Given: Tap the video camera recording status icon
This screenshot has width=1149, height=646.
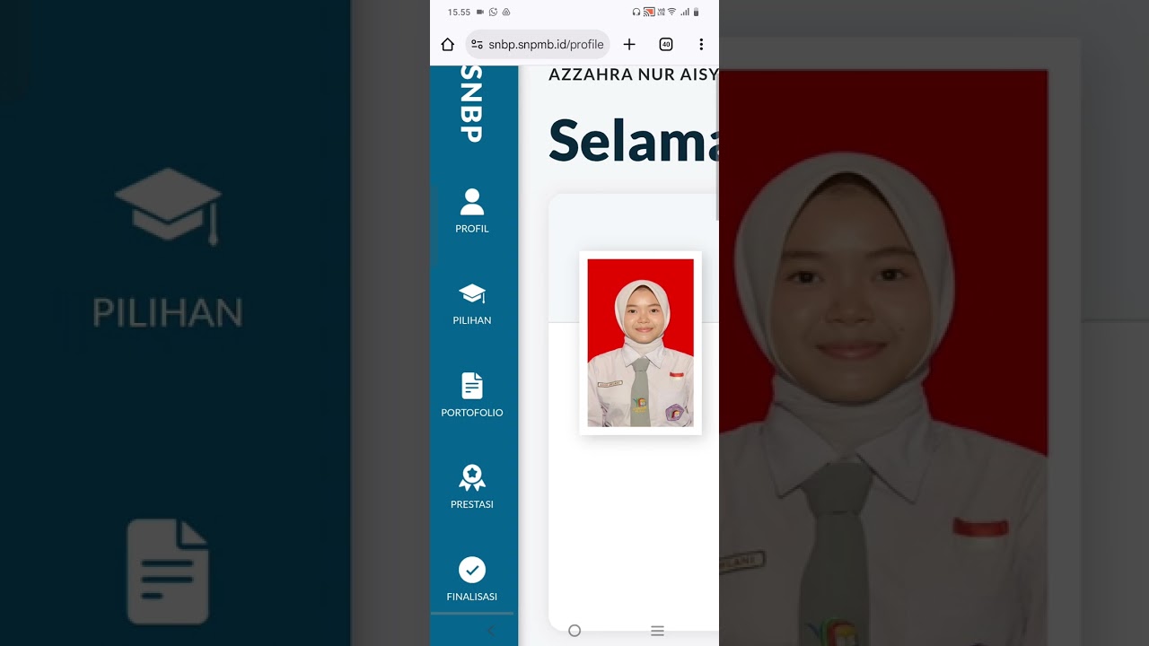Looking at the screenshot, I should click(480, 12).
